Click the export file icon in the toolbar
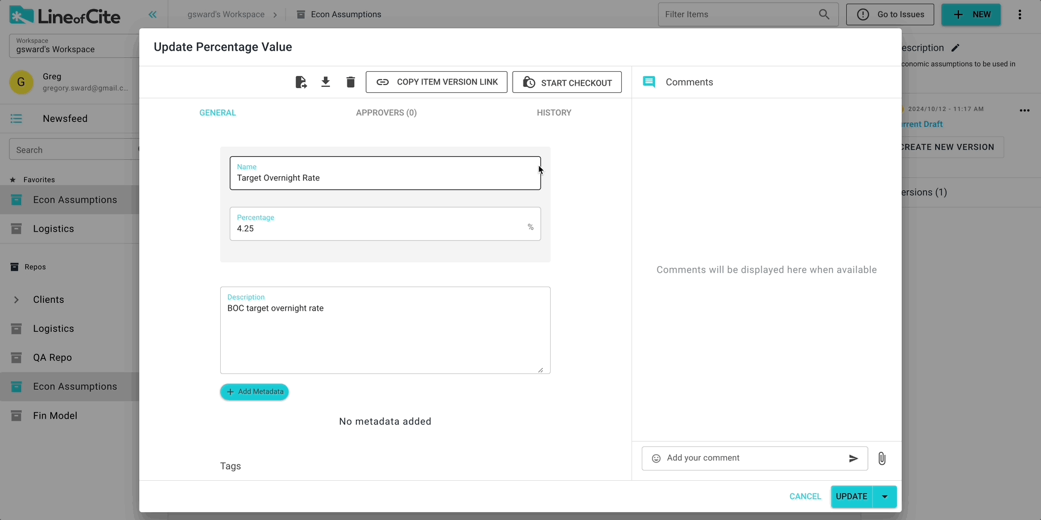Viewport: 1041px width, 520px height. 301,82
